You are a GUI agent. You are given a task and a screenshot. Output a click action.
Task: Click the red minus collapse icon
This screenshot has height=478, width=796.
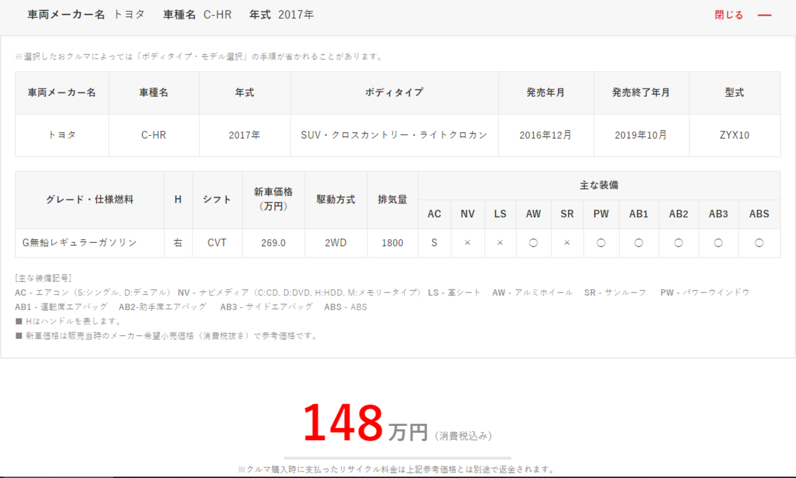coord(765,15)
